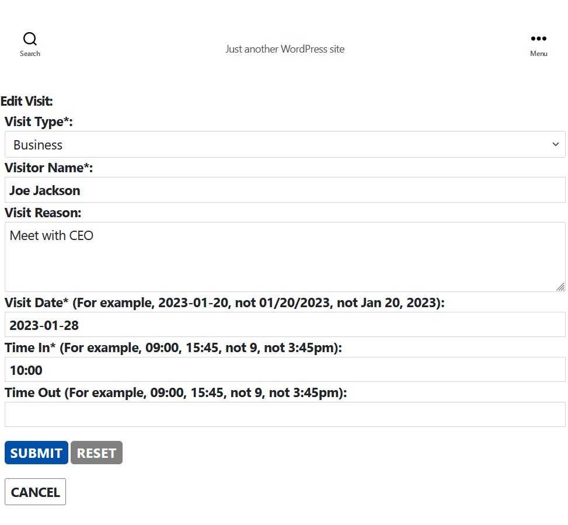The width and height of the screenshot is (568, 525).
Task: Click the Search magnifier icon
Action: [x=30, y=39]
